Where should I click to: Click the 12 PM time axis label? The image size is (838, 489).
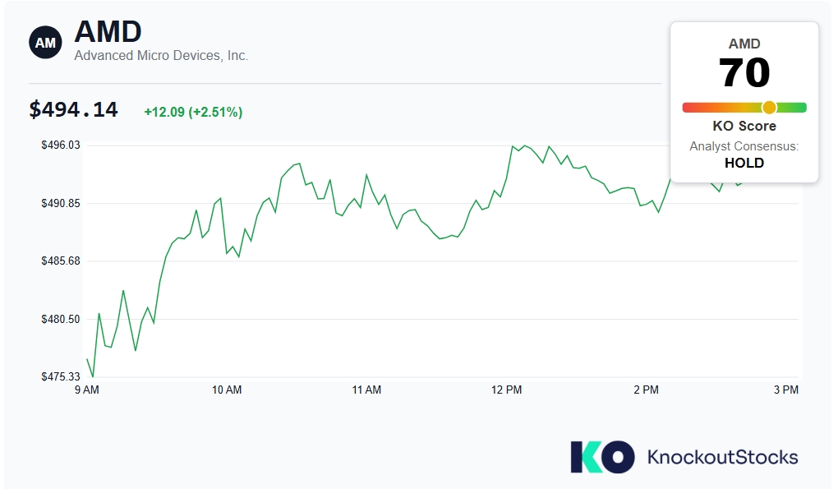507,390
